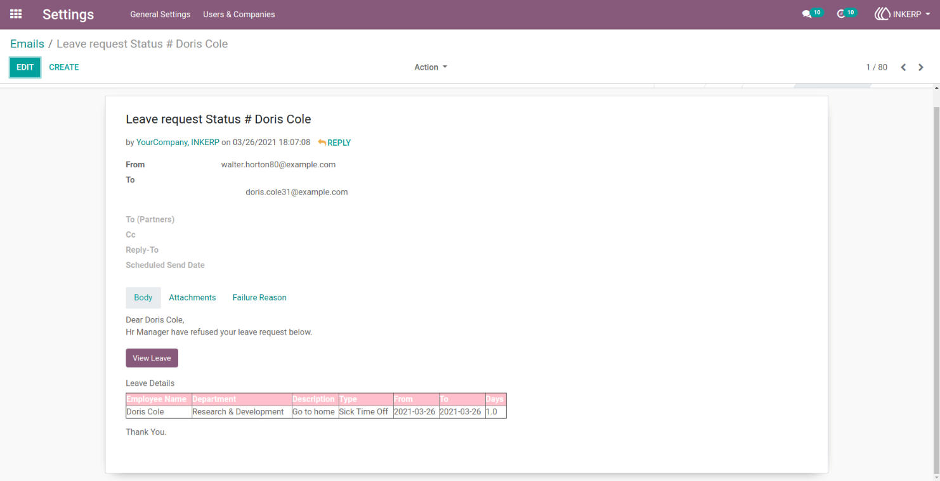Click the 'Employee Name' column header
The image size is (940, 481).
pos(159,399)
